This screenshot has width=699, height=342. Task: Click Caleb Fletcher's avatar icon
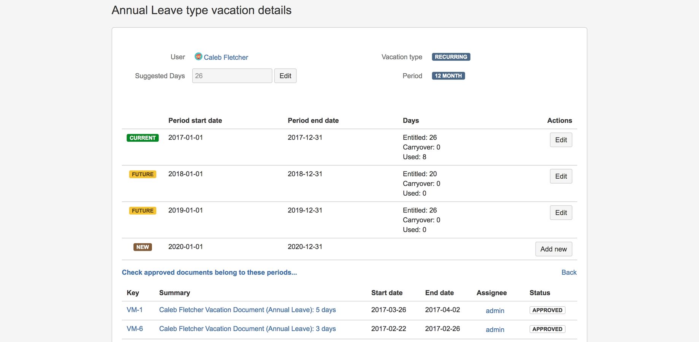(x=198, y=57)
